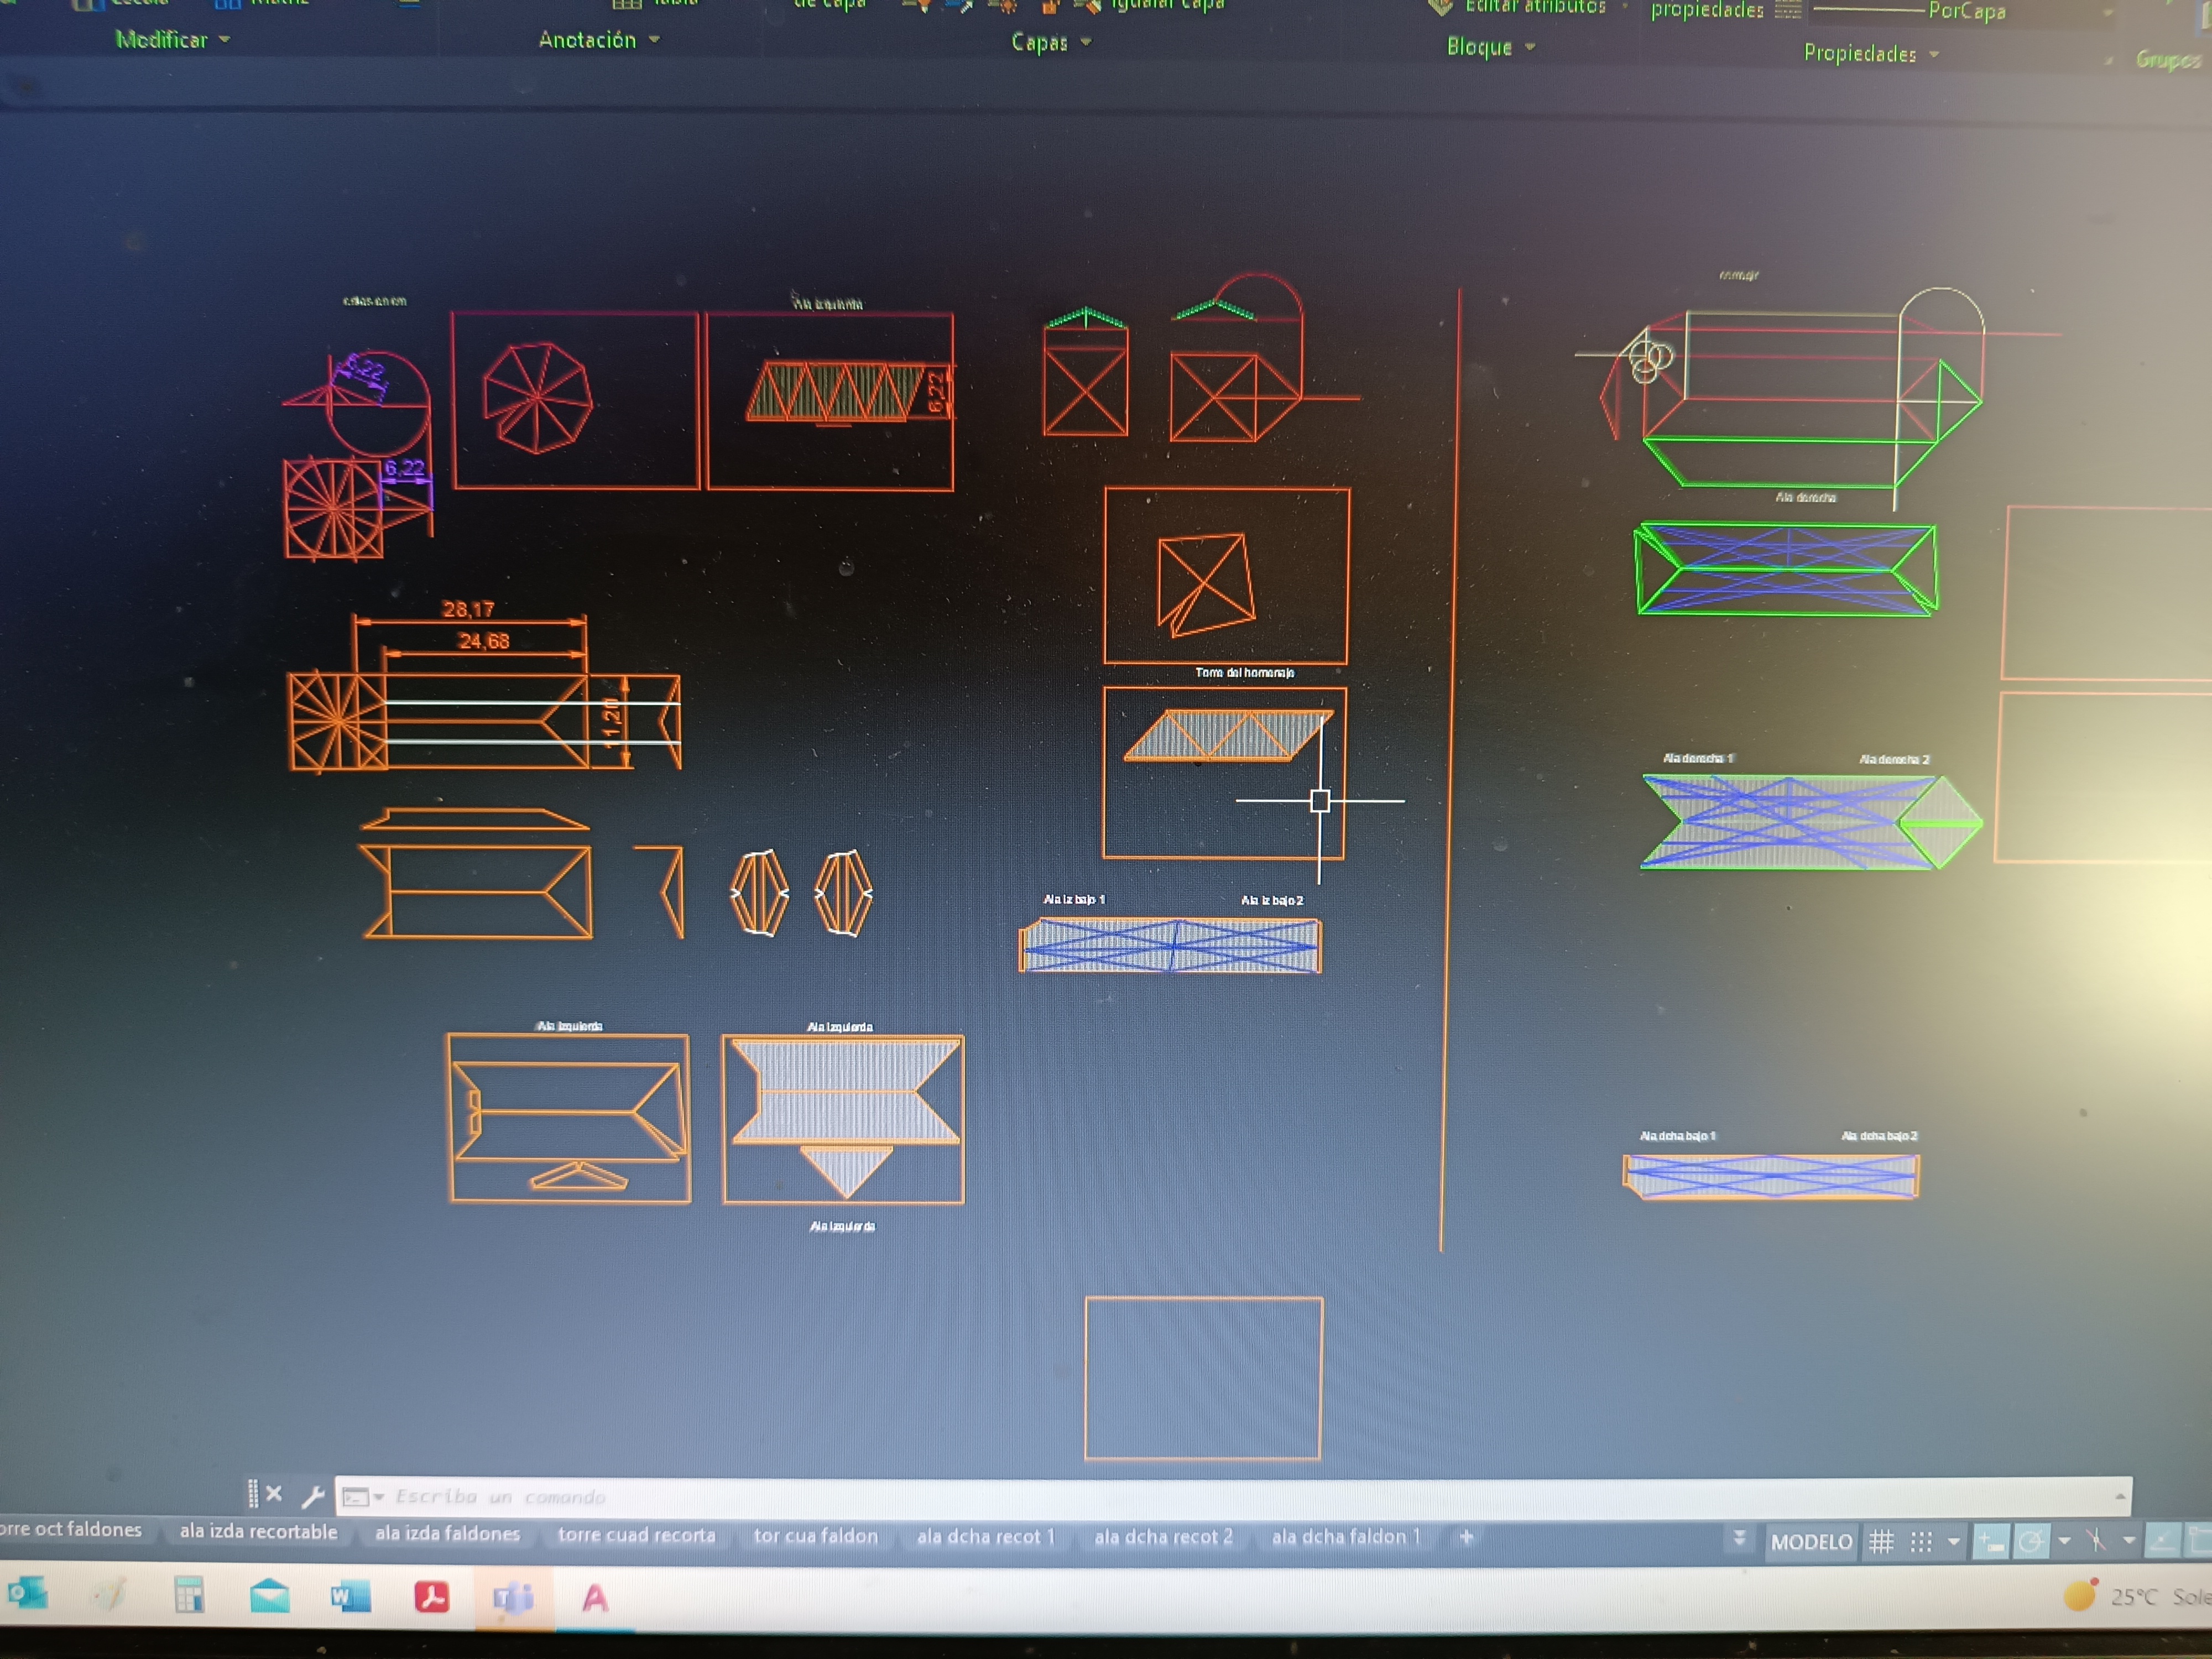The image size is (2212, 1659).
Task: Open Adobe Acrobat from taskbar
Action: (x=431, y=1596)
